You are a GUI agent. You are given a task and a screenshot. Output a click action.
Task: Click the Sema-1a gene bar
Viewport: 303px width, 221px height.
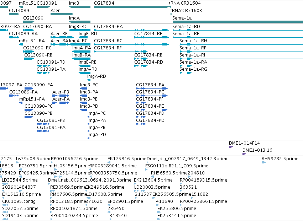pos(238,22)
